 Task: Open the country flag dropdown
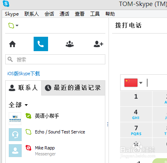pos(133,83)
